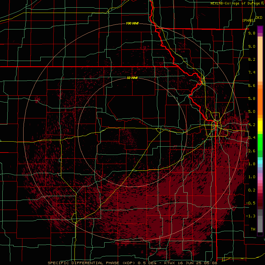Click SPECIFIC DIFFERENTIAL PHASE in the caption
The width and height of the screenshot is (265, 265).
tap(83, 263)
